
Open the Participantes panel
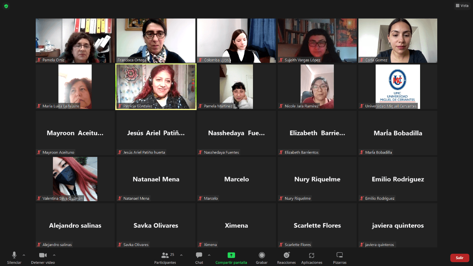165,258
